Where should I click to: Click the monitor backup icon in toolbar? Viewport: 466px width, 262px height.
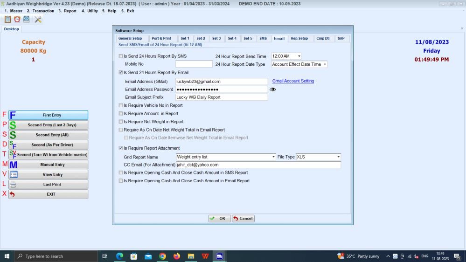[x=27, y=19]
